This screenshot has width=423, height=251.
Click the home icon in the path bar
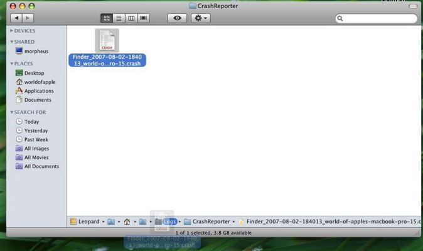click(127, 222)
